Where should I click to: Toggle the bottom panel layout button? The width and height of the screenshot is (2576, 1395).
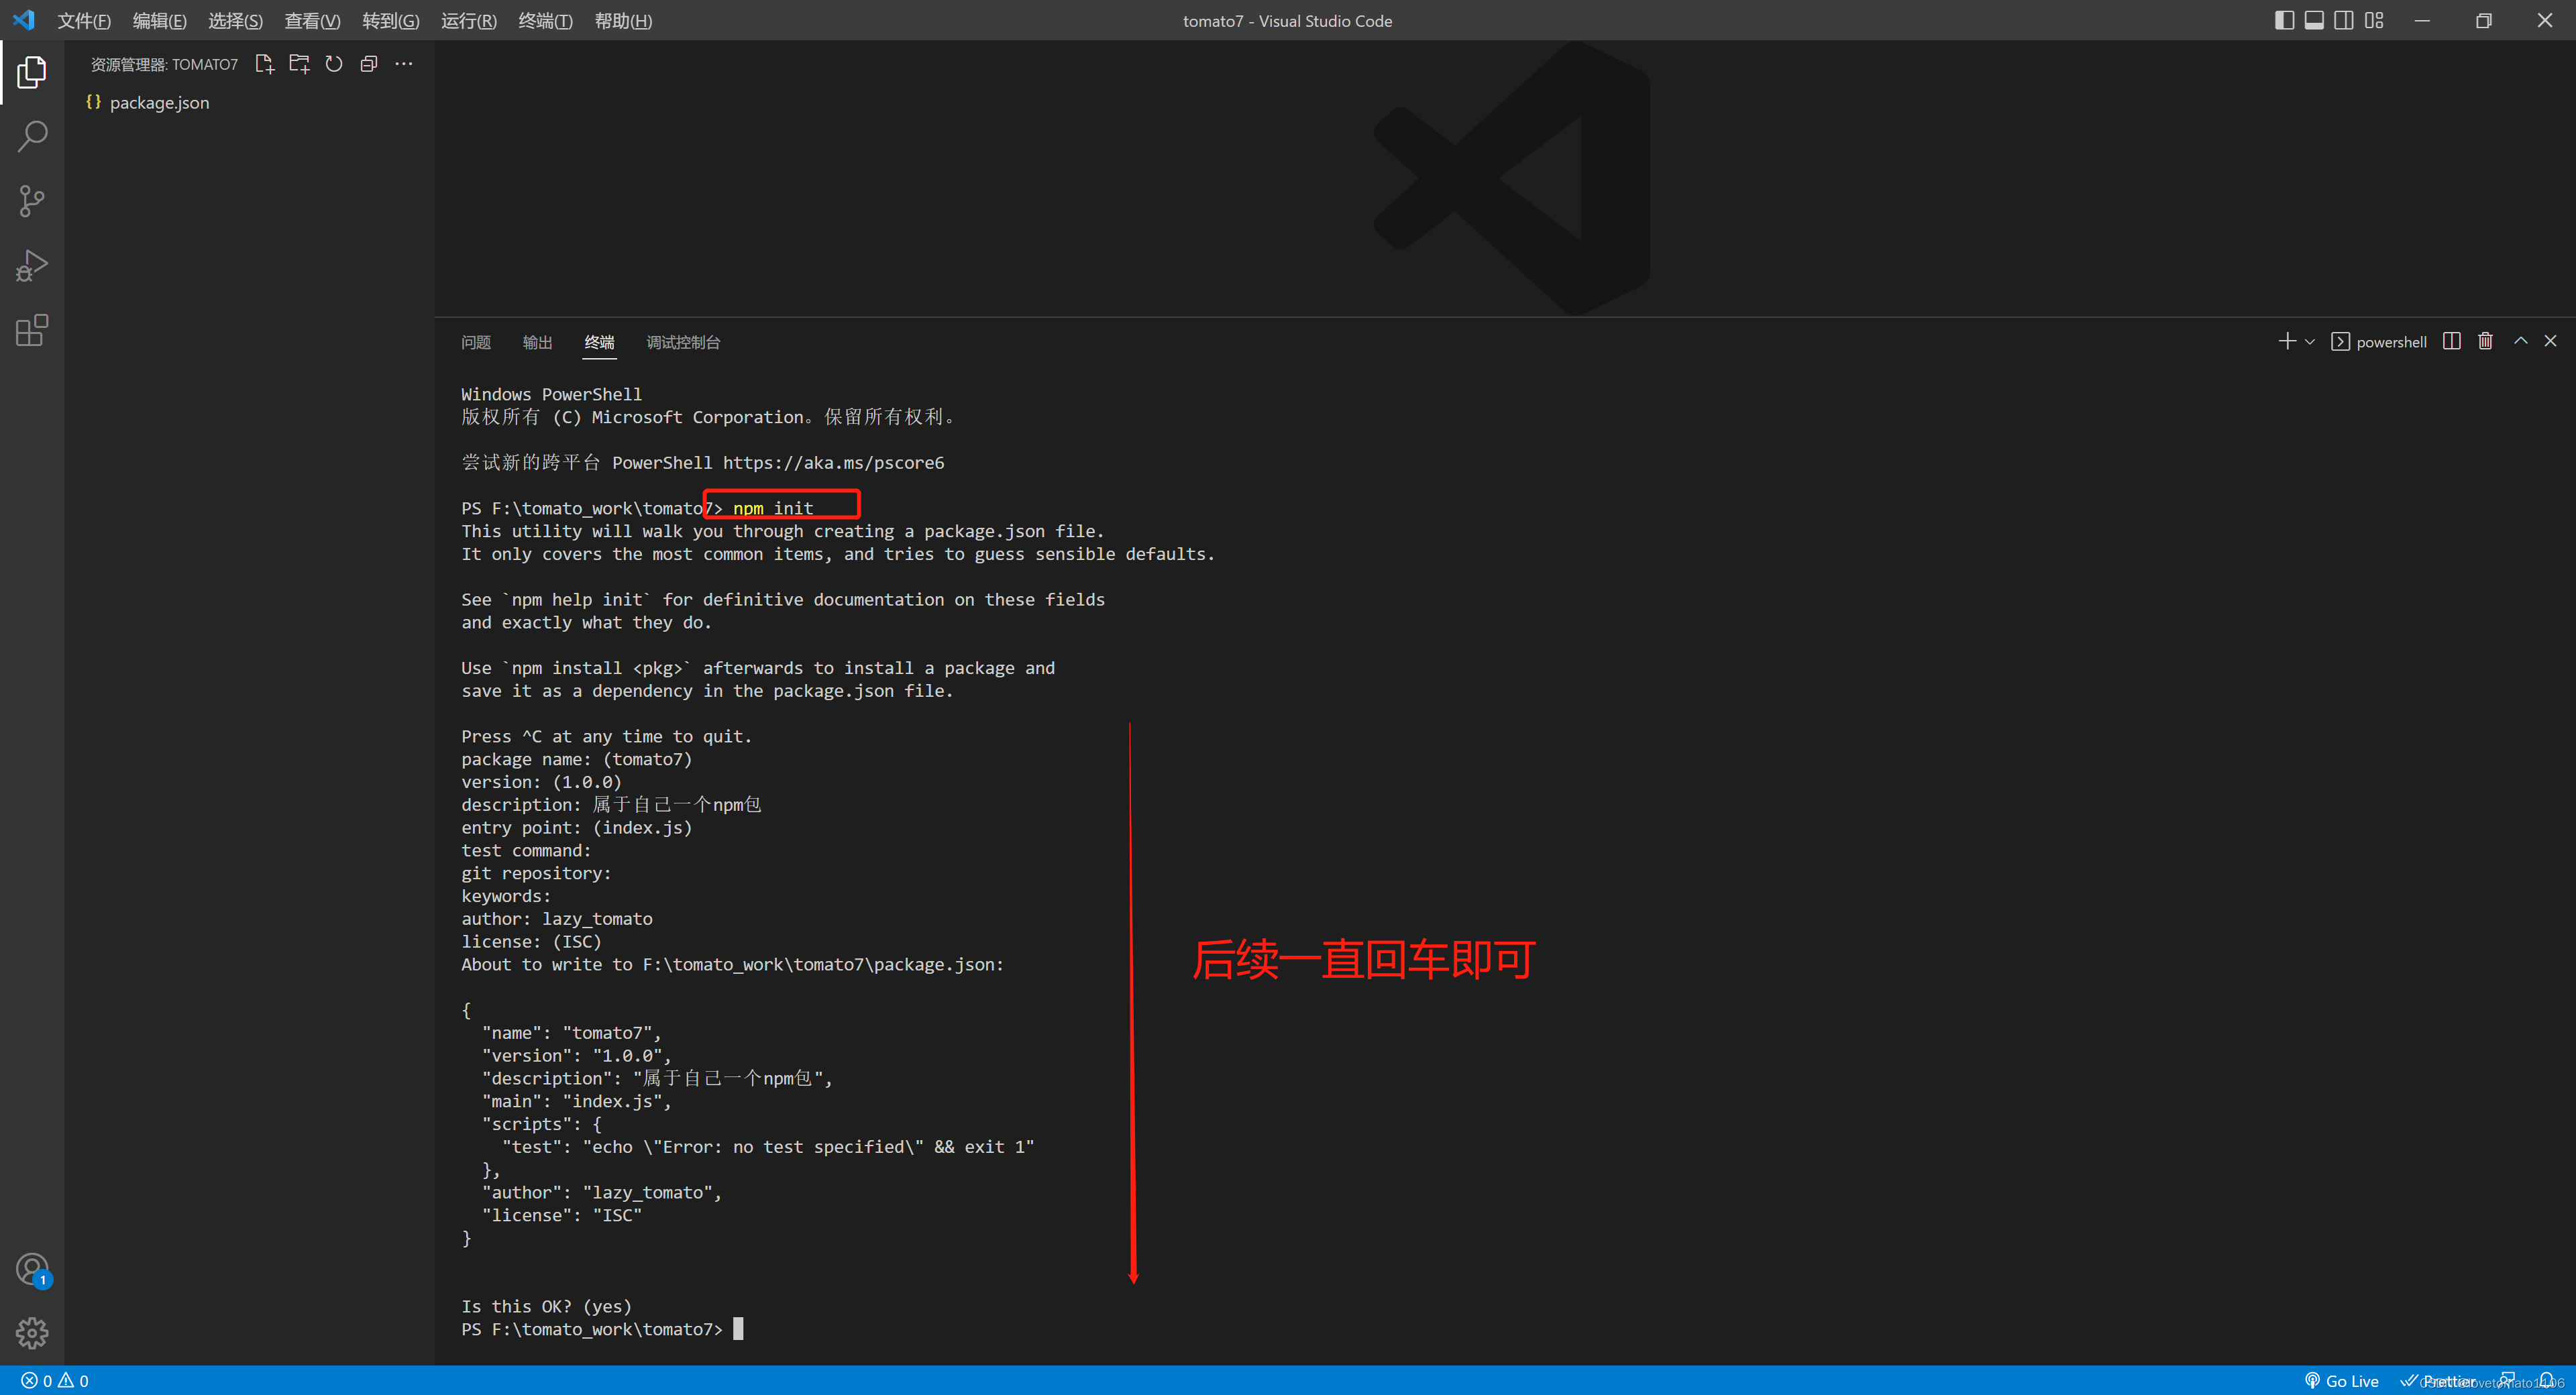(x=2314, y=20)
